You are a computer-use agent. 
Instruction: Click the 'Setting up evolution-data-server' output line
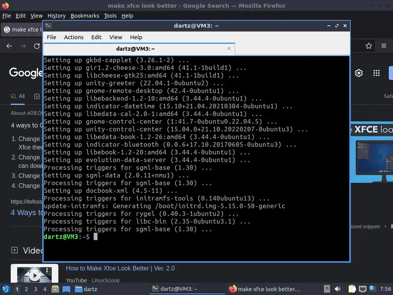click(x=147, y=160)
